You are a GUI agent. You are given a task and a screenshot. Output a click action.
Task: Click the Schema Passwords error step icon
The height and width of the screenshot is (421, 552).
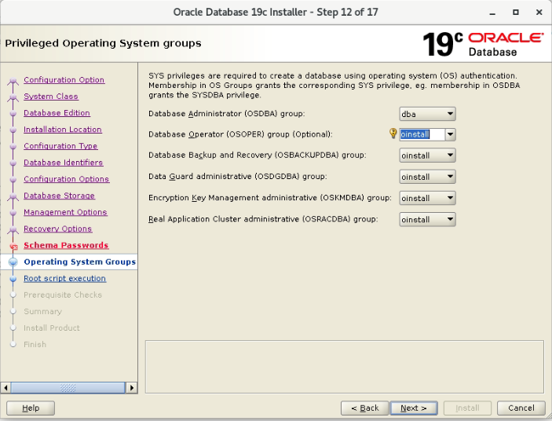(13, 247)
